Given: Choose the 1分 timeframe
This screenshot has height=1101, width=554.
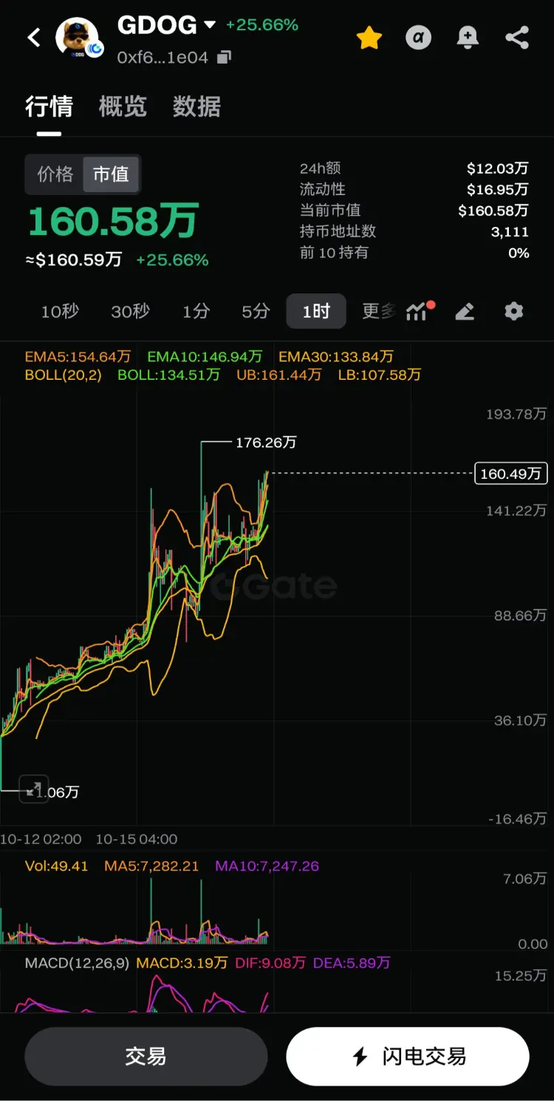Looking at the screenshot, I should 196,312.
